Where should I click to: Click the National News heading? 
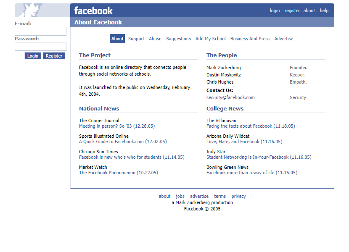pos(99,108)
